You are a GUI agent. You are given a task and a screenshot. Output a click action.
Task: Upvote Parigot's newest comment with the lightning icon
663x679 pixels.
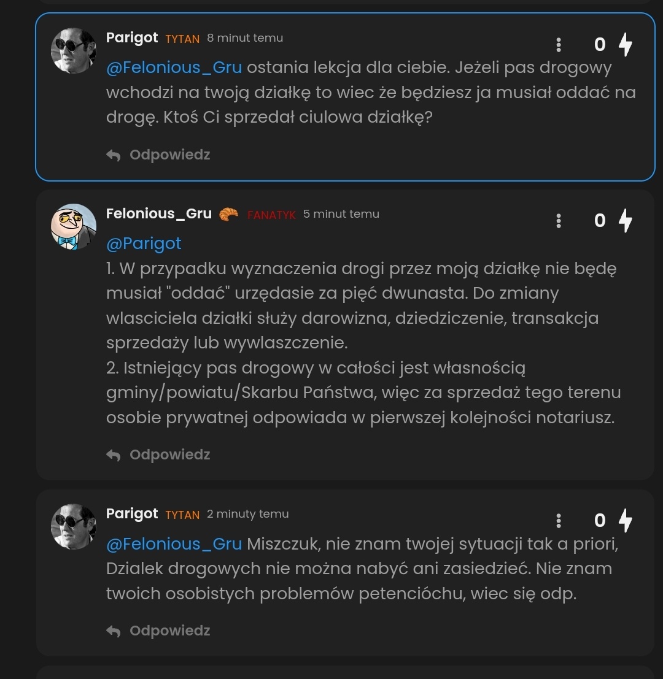pyautogui.click(x=625, y=521)
